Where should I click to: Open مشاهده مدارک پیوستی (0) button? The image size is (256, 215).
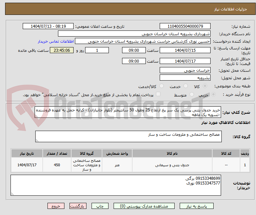click(144, 206)
